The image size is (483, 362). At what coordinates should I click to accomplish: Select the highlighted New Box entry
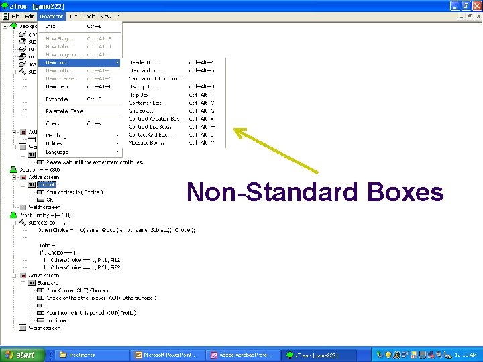tap(79, 63)
